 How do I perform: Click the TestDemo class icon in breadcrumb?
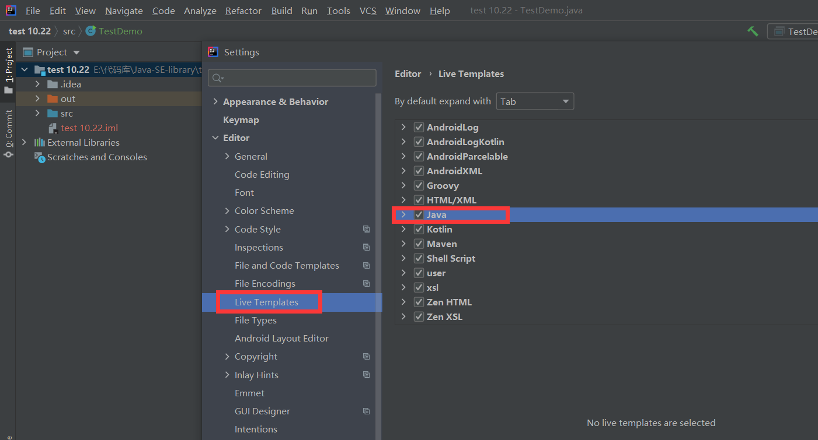tap(90, 31)
